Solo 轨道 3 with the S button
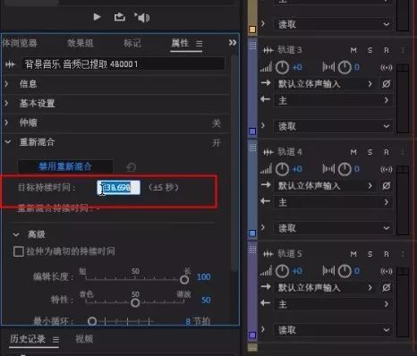 (x=370, y=50)
